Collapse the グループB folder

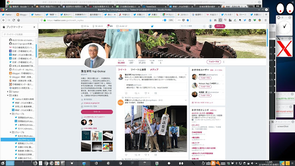11,132
